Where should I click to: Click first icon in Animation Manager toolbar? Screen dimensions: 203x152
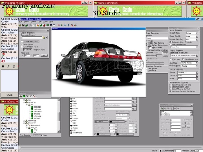click(162, 108)
